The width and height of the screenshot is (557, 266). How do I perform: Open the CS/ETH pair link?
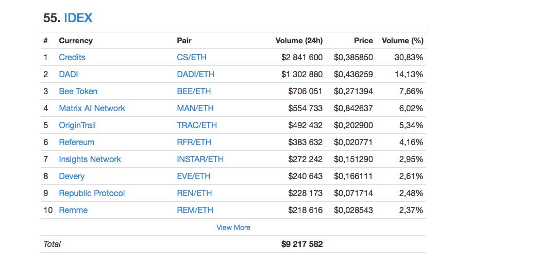(192, 58)
